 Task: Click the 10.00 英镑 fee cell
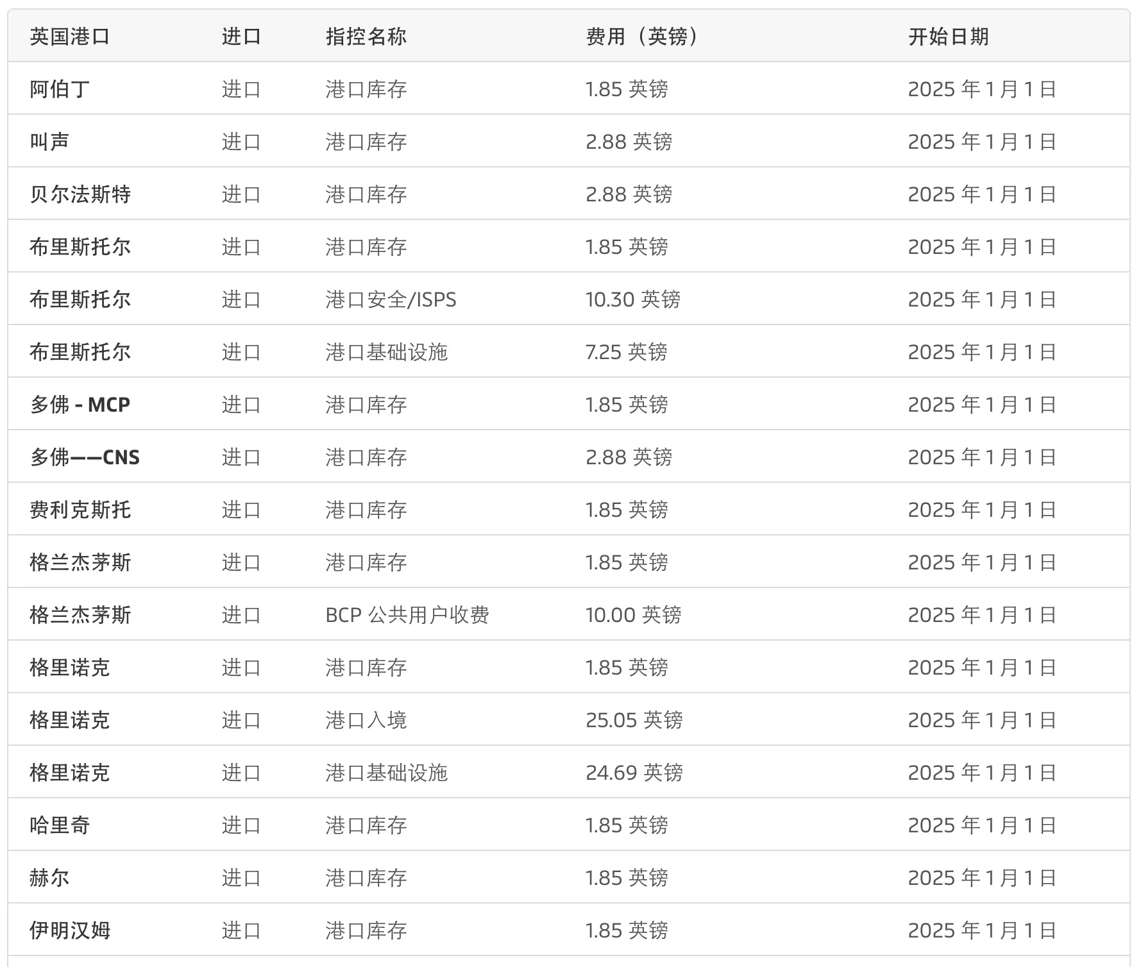(x=633, y=615)
